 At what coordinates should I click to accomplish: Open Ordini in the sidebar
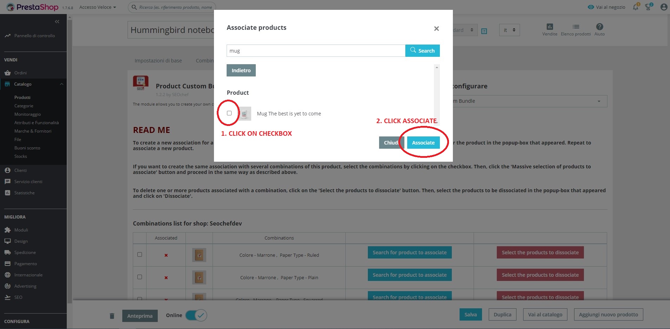click(20, 73)
